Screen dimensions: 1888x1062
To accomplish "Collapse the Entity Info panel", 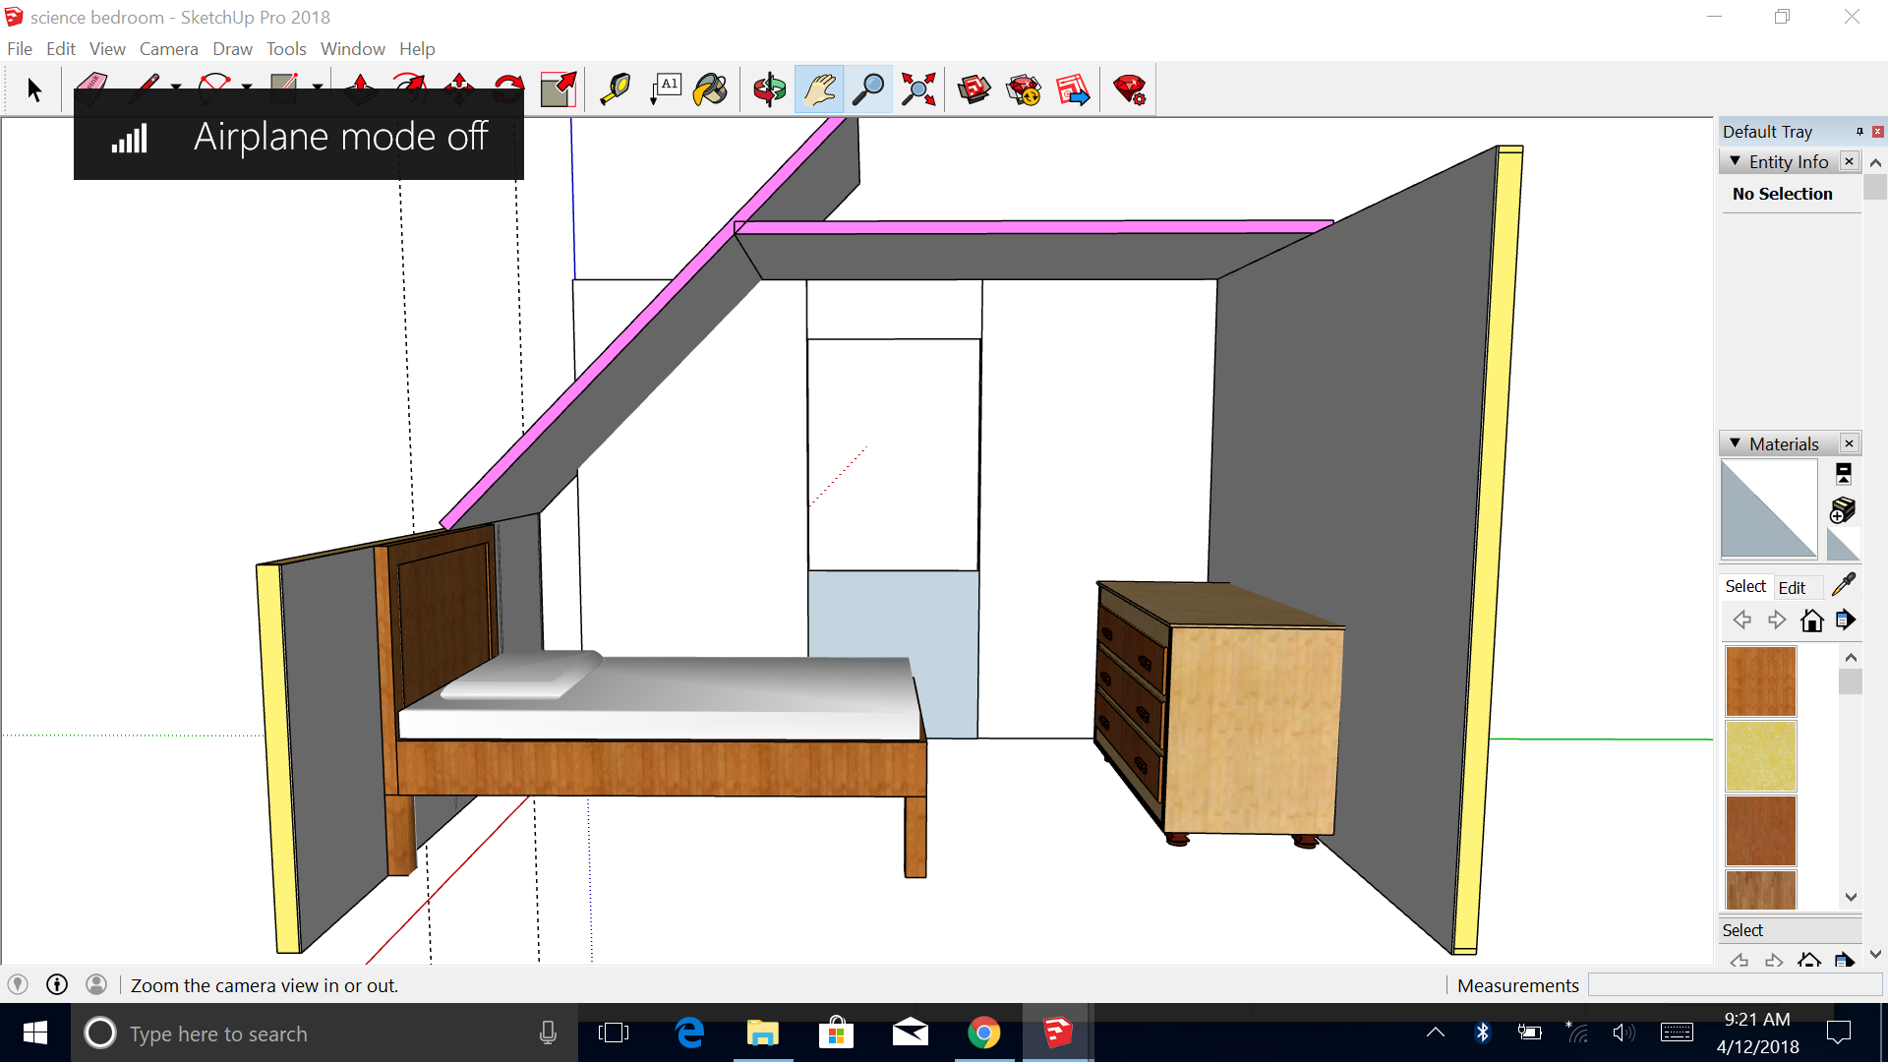I will point(1736,161).
